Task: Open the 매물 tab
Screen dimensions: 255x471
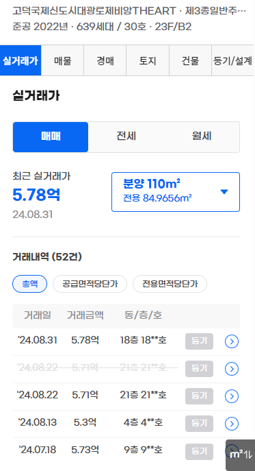Action: [x=63, y=61]
